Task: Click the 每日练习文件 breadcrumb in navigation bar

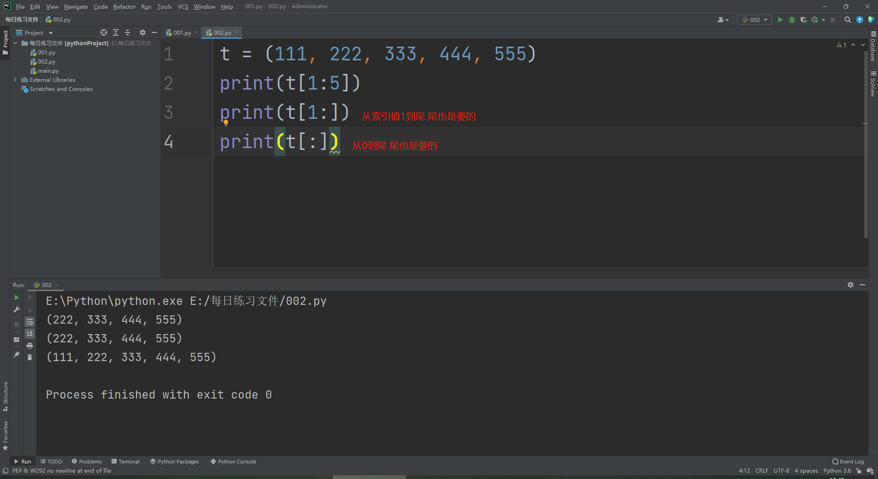Action: tap(21, 20)
